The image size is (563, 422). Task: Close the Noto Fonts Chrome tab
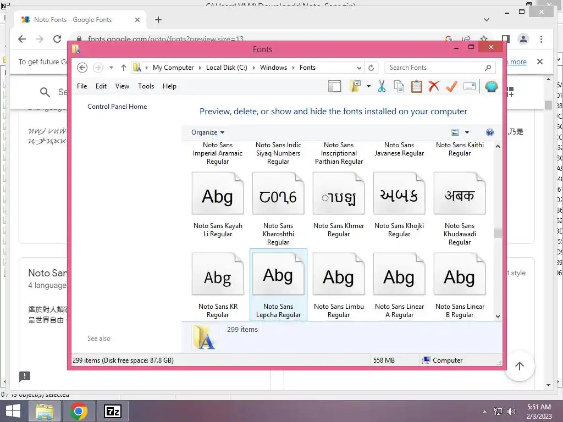[137, 20]
